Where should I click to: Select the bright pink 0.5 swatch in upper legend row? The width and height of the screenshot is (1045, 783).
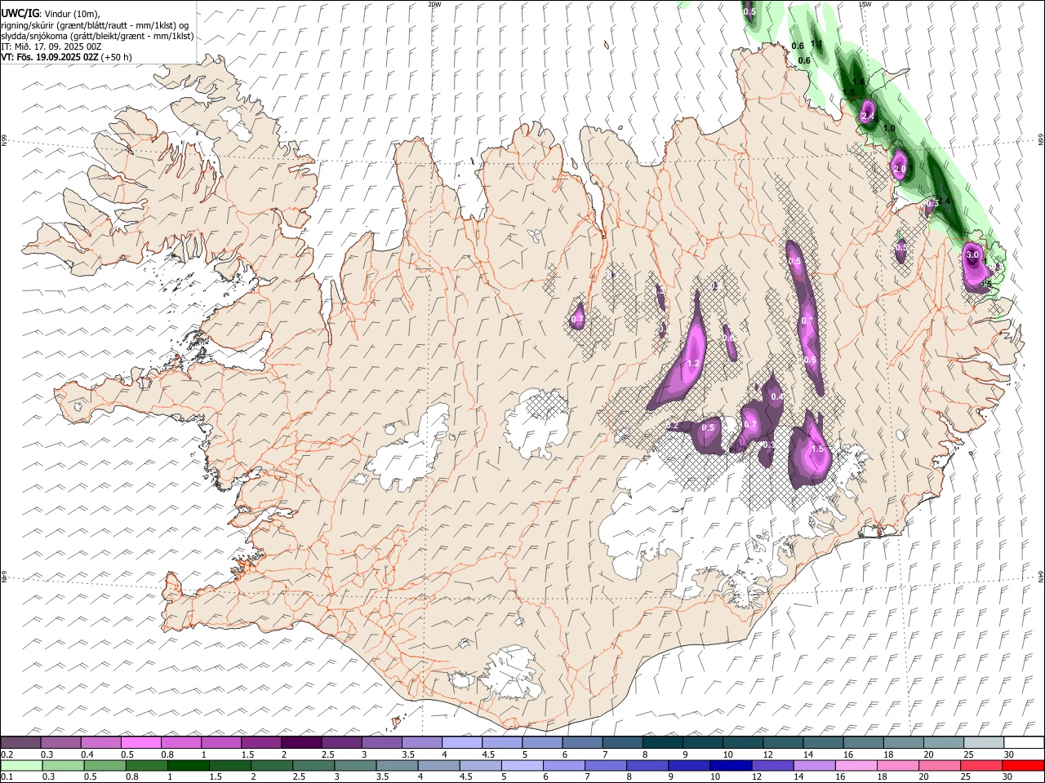[141, 742]
